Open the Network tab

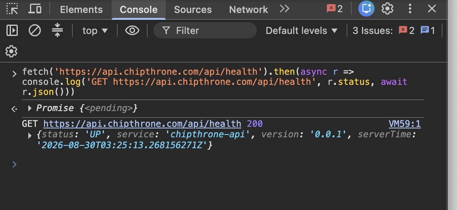coord(248,10)
